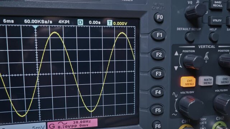Push the F0 softkey button

159,18
